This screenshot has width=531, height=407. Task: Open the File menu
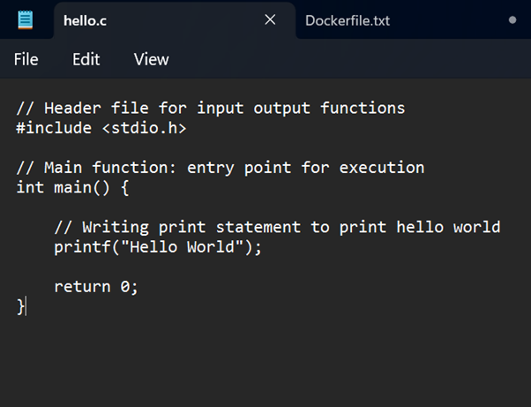26,59
